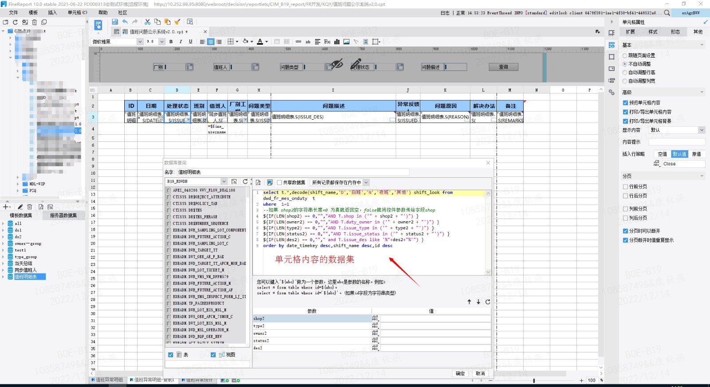Viewport: 710px width, 387px height.
Task: Click the Undo arrow icon
Action: (x=125, y=22)
